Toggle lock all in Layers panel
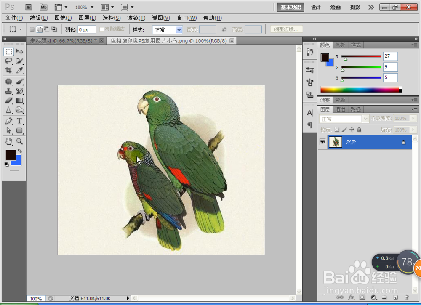 [x=359, y=130]
